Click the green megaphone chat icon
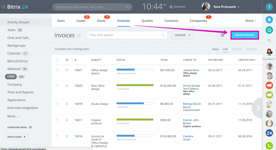The height and width of the screenshot is (150, 276). click(x=269, y=95)
